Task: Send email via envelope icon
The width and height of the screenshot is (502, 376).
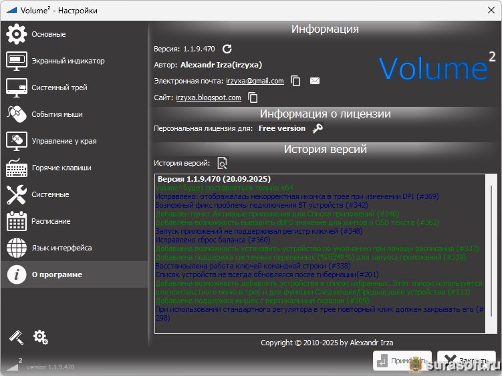Action: (315, 81)
